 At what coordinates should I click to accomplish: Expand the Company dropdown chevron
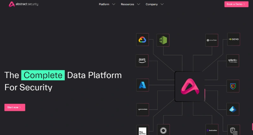[162, 4]
